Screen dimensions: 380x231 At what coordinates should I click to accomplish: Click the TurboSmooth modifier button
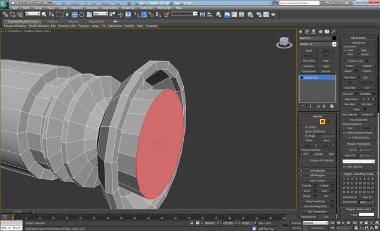[309, 71]
